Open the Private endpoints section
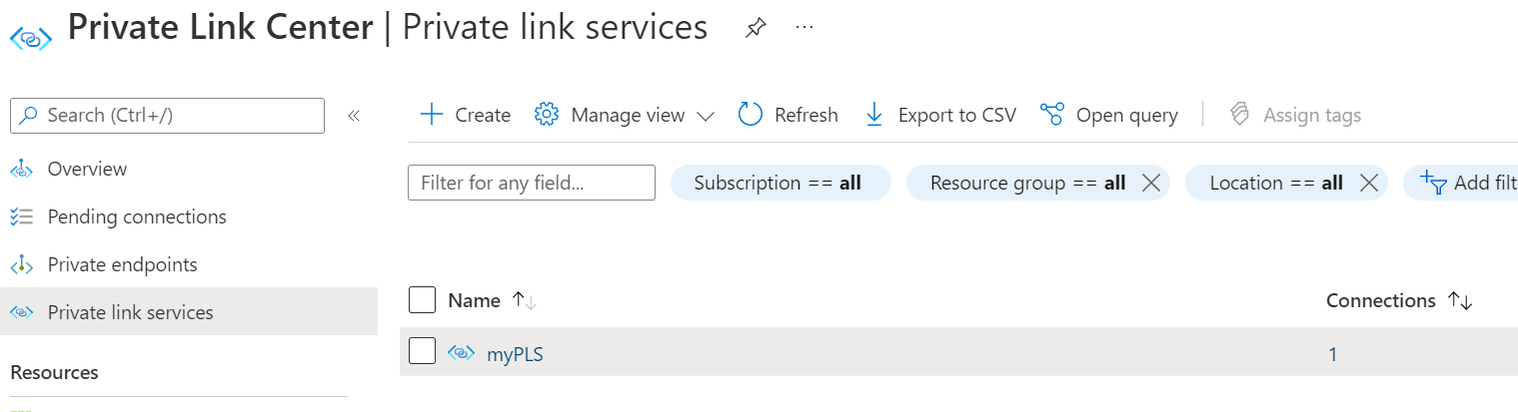The height and width of the screenshot is (412, 1518). [122, 264]
